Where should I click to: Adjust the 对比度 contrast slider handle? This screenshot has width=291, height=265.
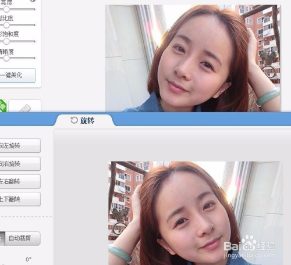click(x=6, y=25)
